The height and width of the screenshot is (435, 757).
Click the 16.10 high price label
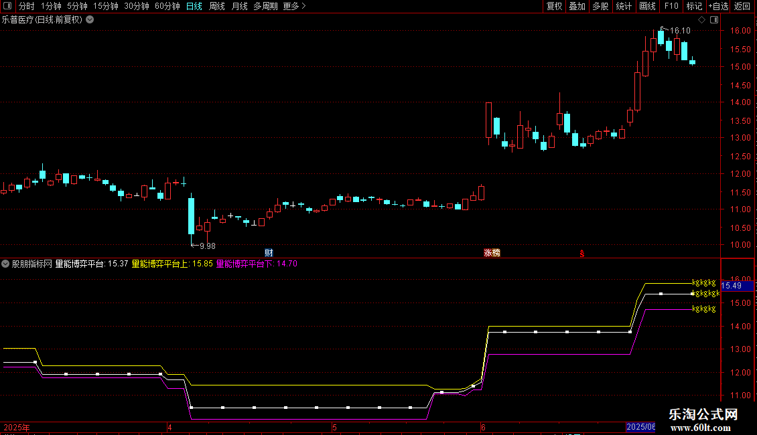tap(680, 30)
